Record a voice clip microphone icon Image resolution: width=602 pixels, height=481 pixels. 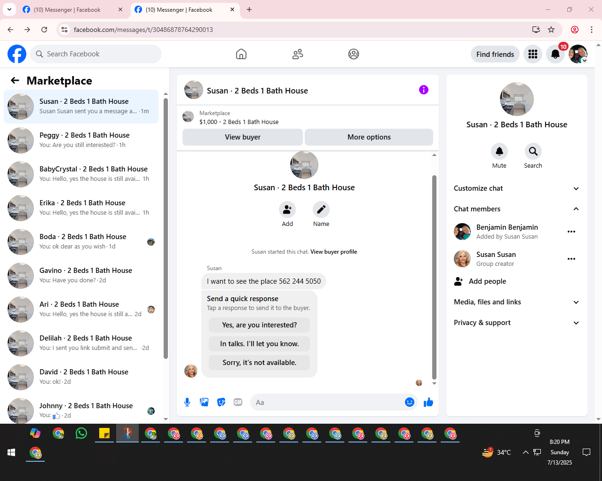(187, 402)
